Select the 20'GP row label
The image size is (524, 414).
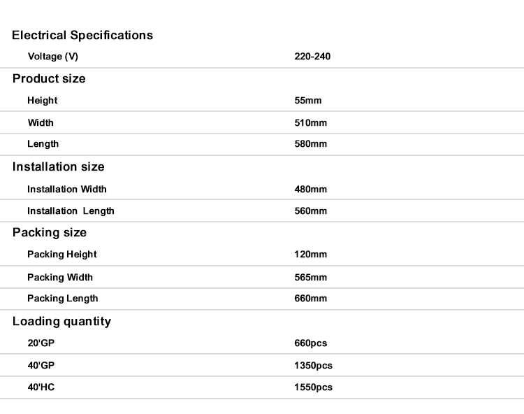(41, 343)
